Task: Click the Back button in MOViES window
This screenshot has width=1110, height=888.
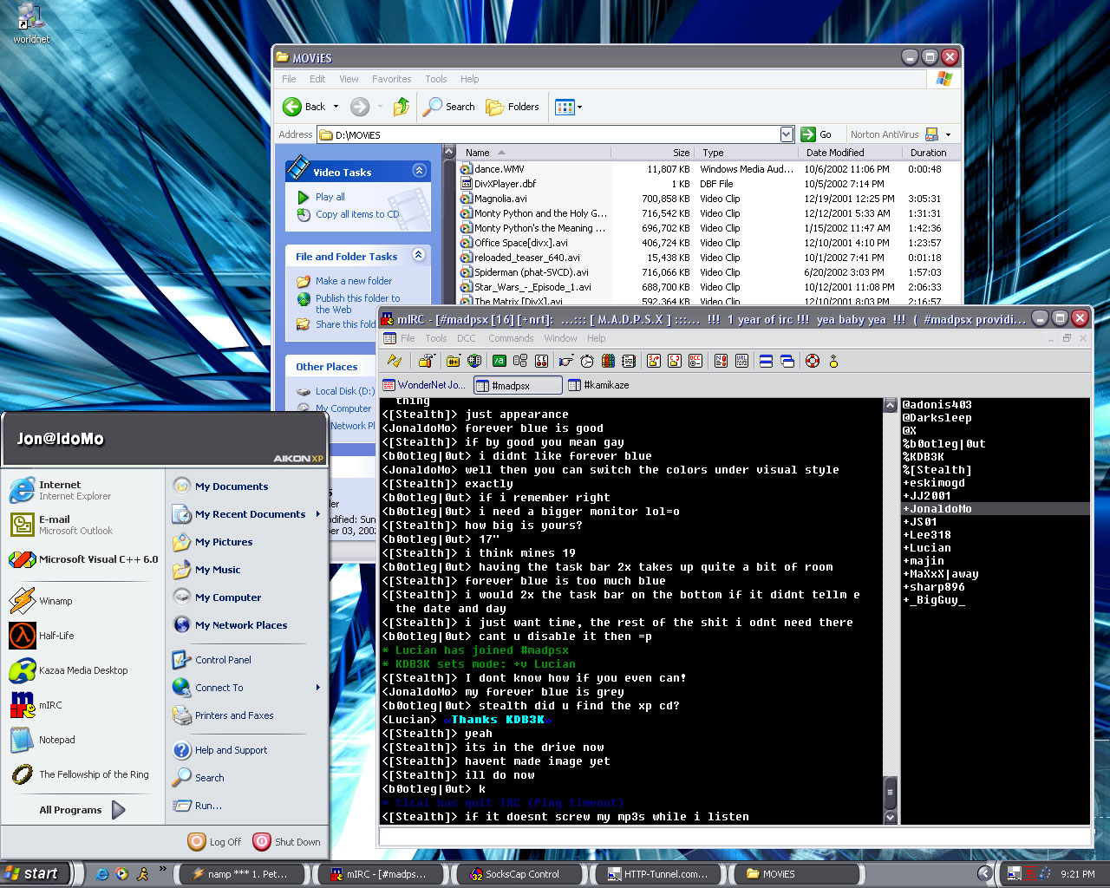Action: [x=305, y=107]
